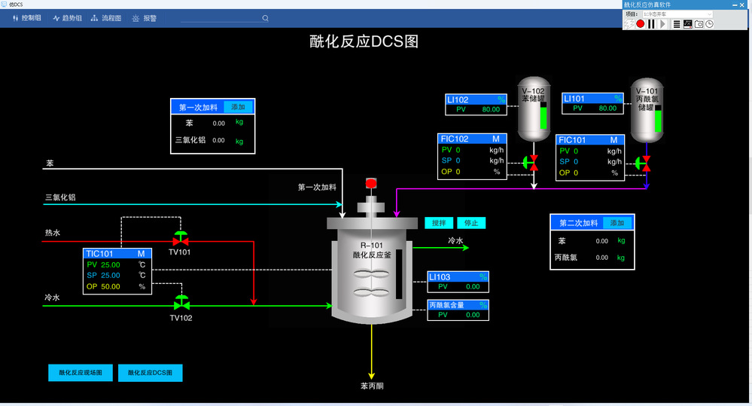752x406 pixels.
Task: Open the 控制组 menu
Action: (x=27, y=18)
